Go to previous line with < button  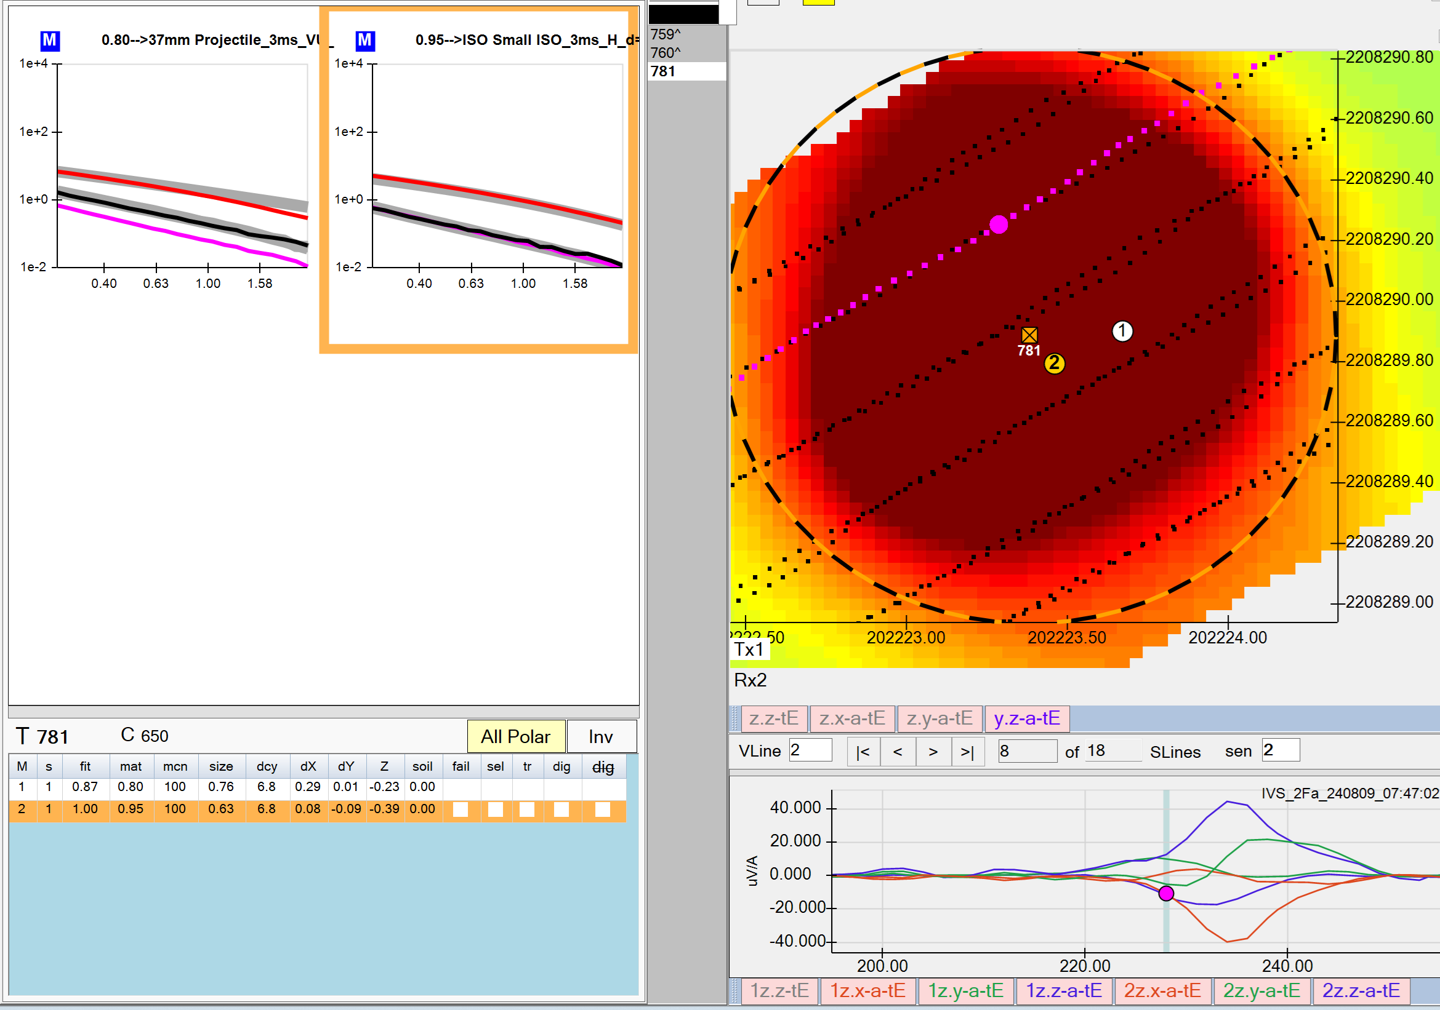point(898,751)
